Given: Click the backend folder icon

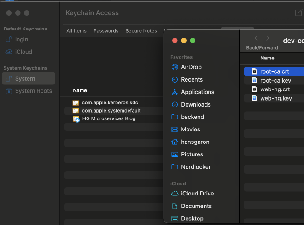Looking at the screenshot, I should [x=175, y=117].
